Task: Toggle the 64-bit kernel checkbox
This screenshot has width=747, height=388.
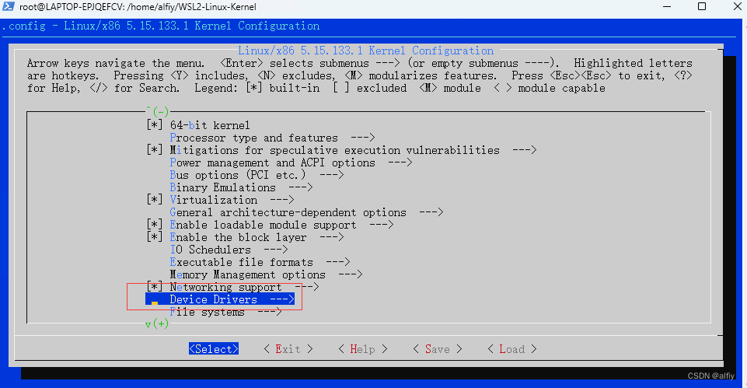Action: coord(155,125)
